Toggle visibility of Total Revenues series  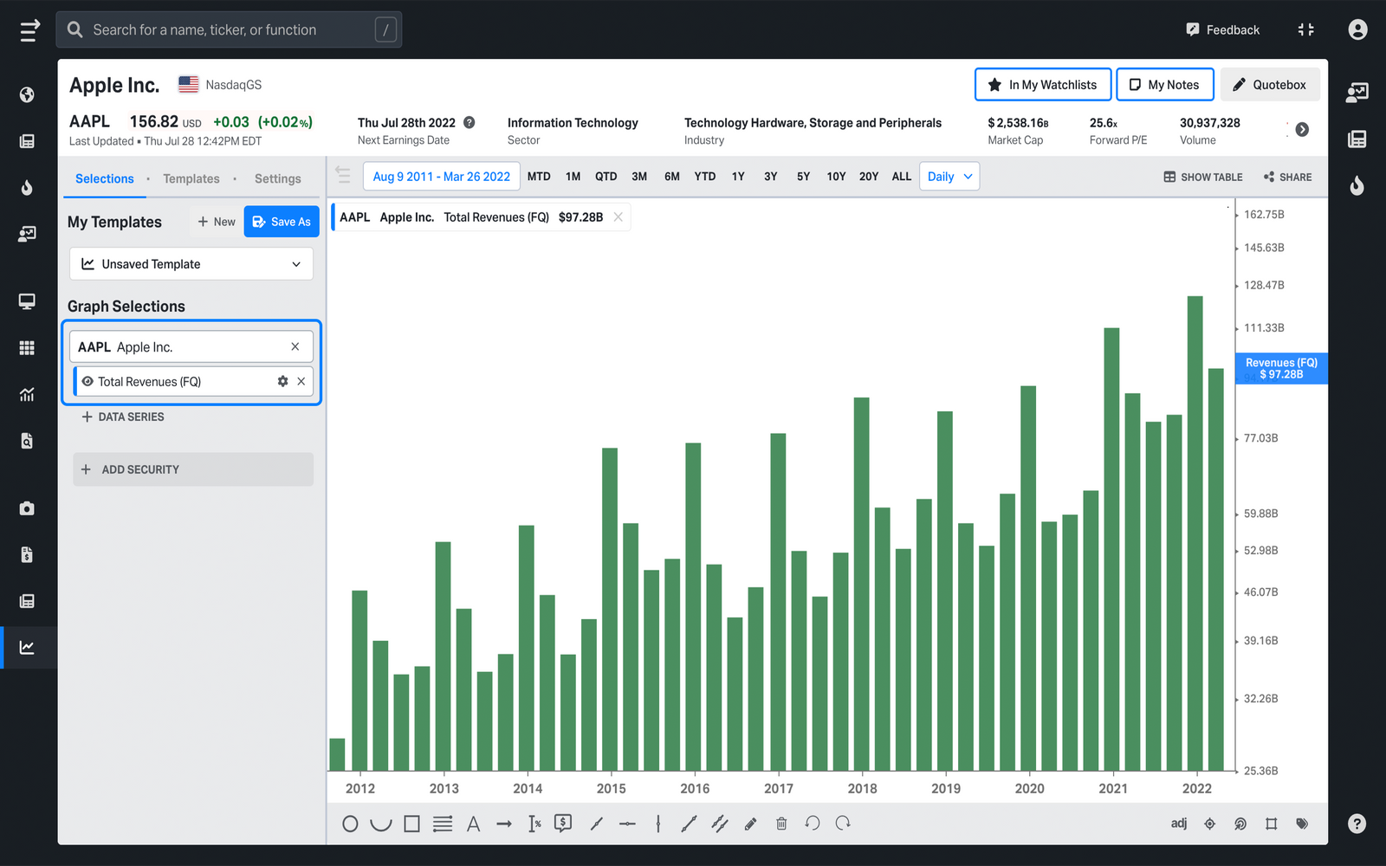tap(87, 381)
